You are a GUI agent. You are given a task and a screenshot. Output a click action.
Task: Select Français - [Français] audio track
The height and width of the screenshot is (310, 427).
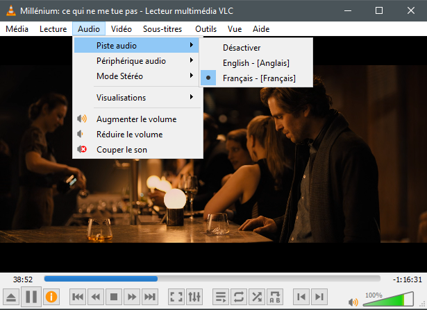tap(256, 78)
